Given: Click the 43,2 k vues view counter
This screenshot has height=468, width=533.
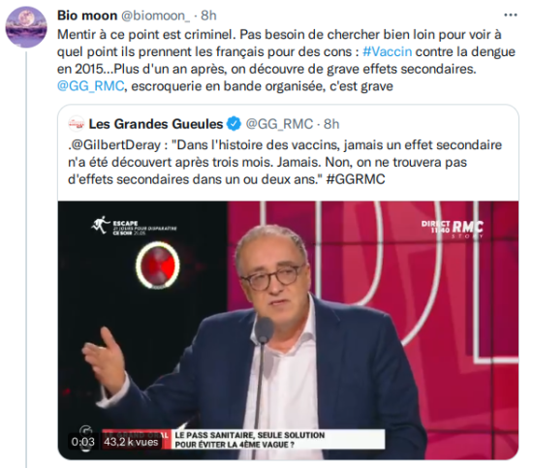Looking at the screenshot, I should point(131,442).
